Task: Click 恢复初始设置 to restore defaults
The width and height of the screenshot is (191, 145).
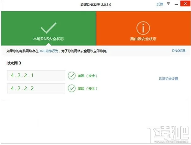Action: point(168,79)
